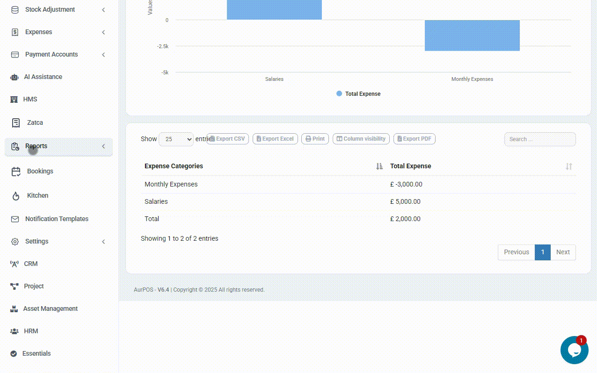
Task: Go to Next page
Action: pos(563,252)
